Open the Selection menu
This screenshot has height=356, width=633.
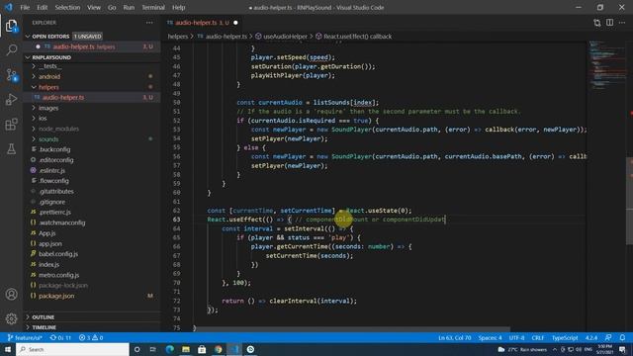point(67,7)
